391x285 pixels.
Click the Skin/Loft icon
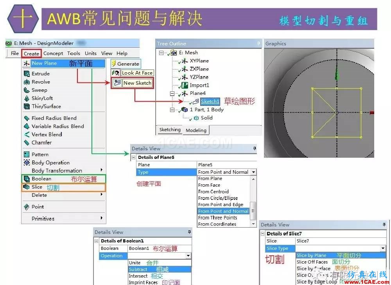coord(27,98)
